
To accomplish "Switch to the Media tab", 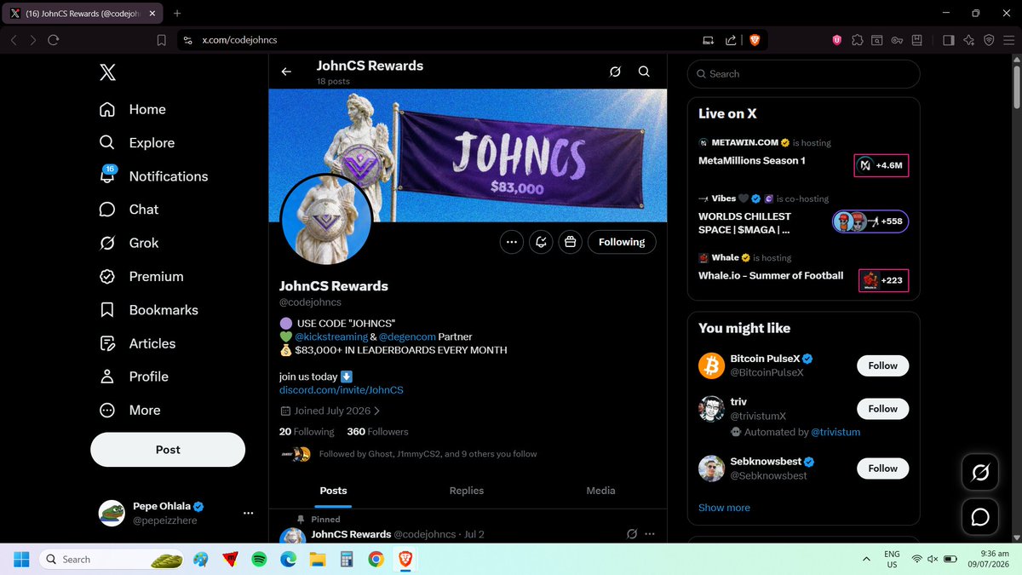I will click(600, 491).
